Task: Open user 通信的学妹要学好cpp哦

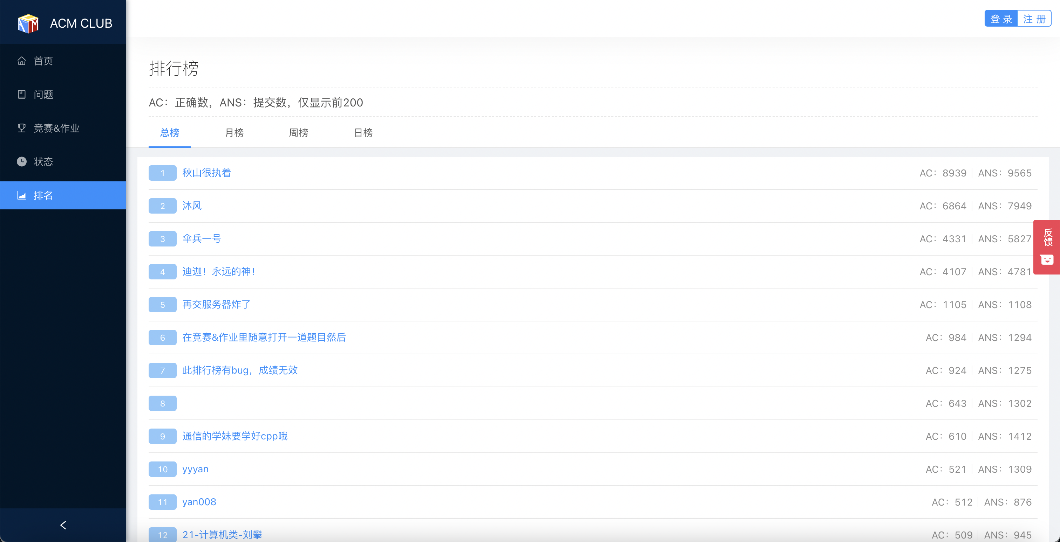Action: (235, 436)
